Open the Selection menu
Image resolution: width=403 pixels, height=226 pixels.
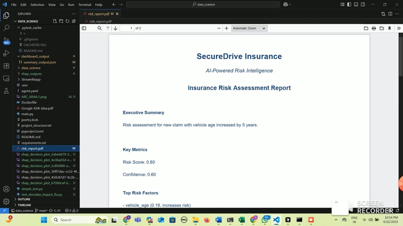tap(37, 4)
